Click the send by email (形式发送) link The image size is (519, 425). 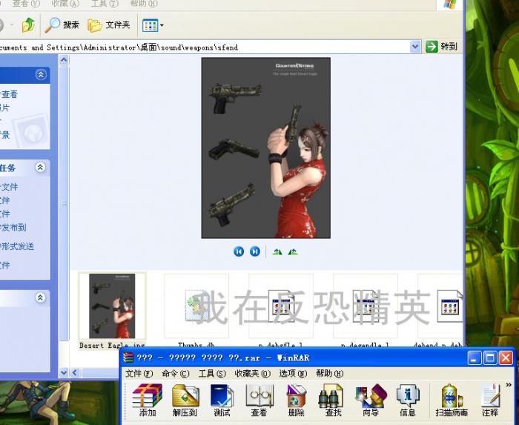tap(17, 246)
